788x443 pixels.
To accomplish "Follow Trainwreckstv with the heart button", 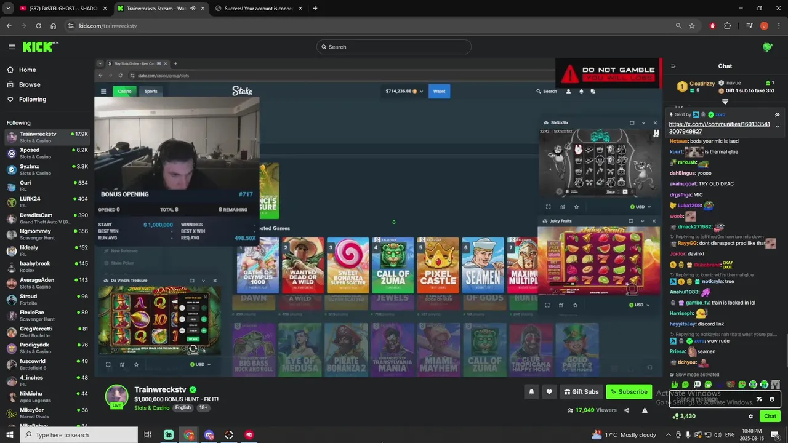I will [x=549, y=392].
